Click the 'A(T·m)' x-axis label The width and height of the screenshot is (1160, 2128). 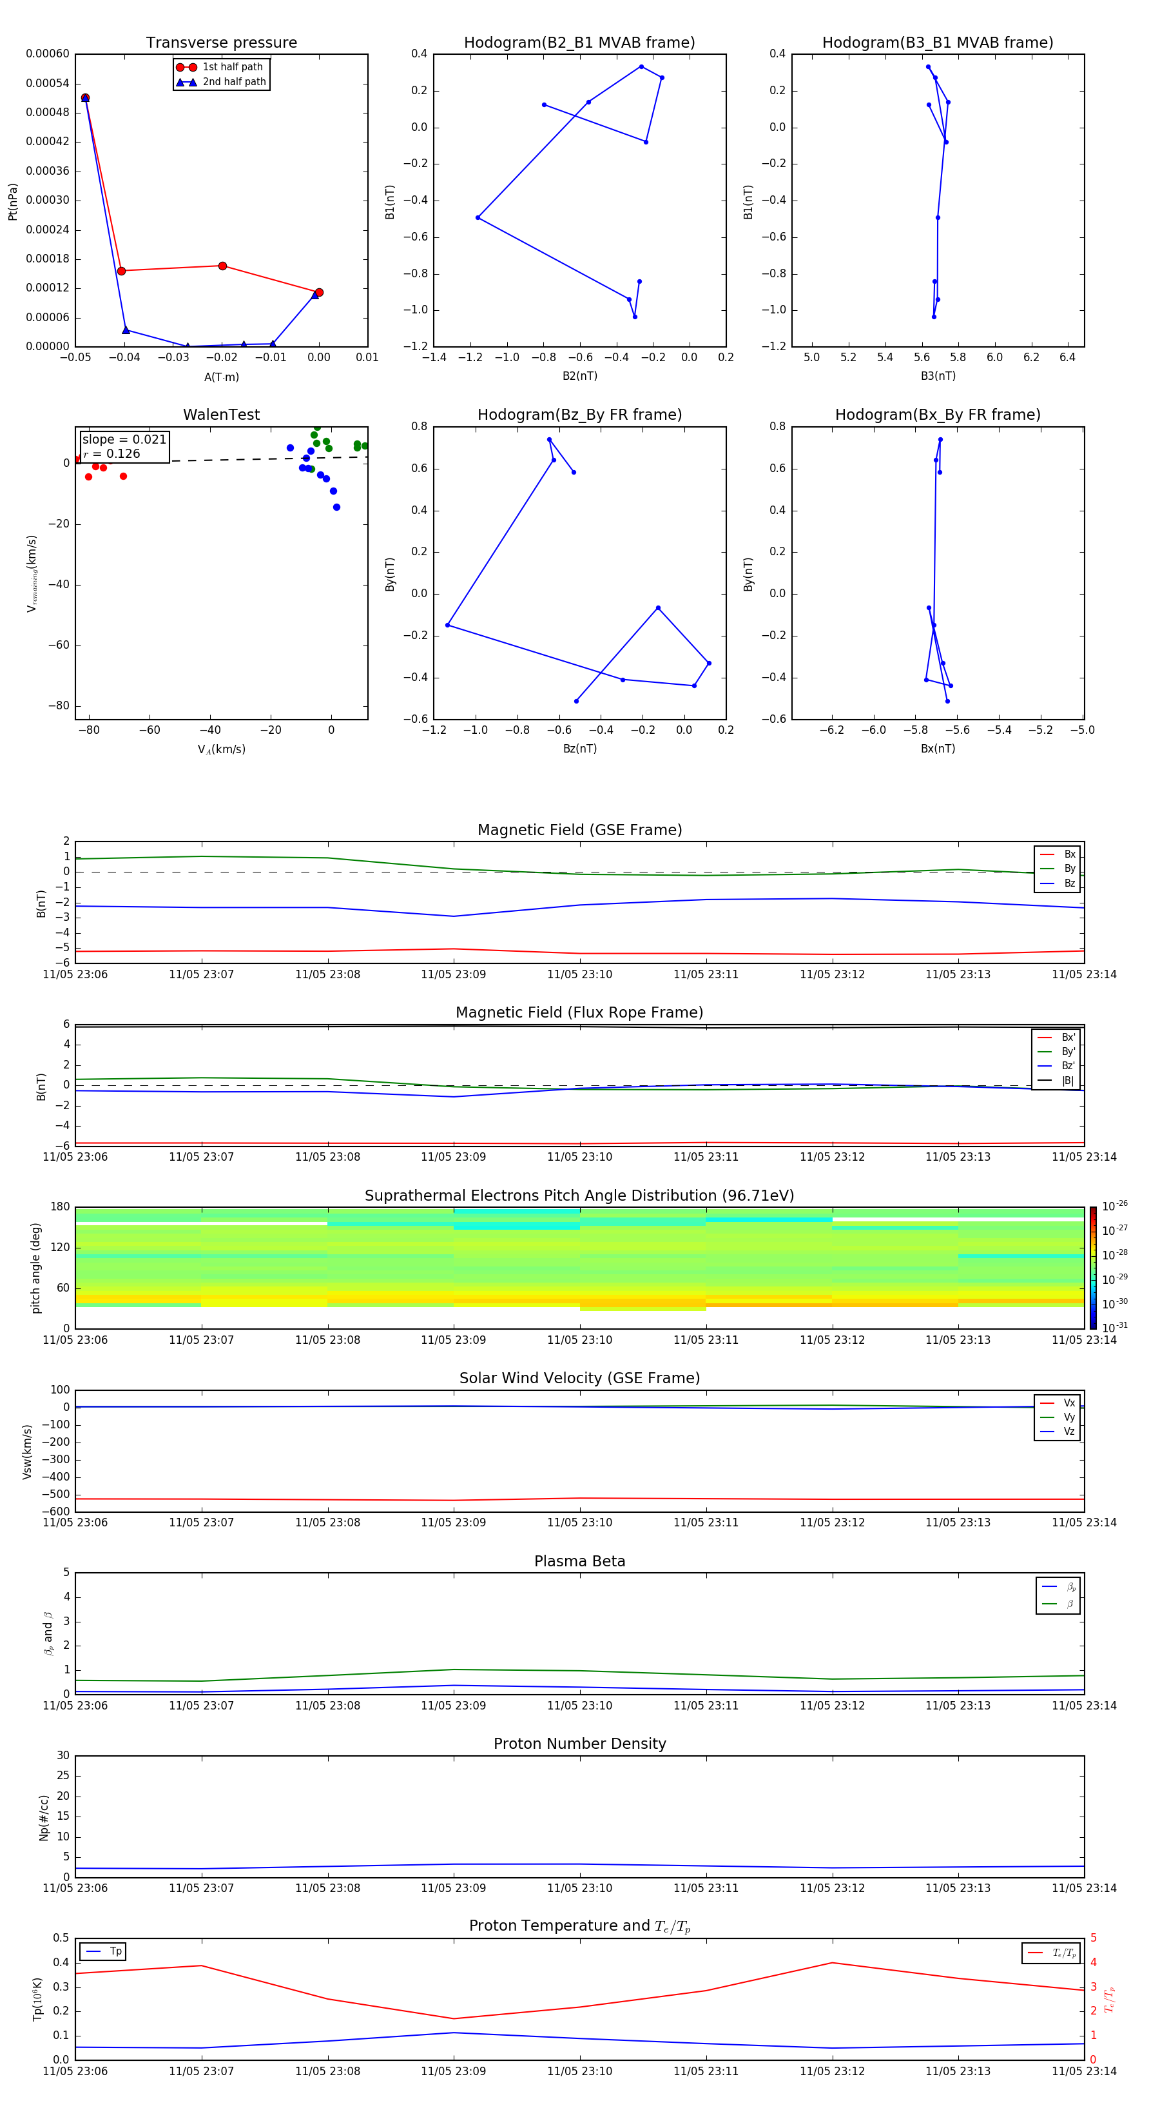click(x=221, y=377)
